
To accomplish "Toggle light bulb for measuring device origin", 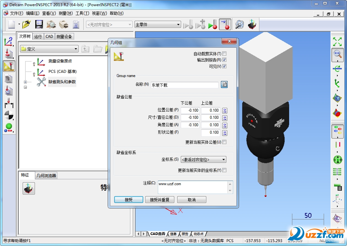I will 34,64.
